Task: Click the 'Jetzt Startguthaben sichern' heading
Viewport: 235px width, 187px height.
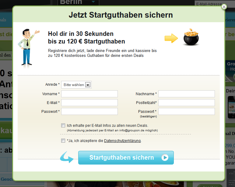Action: coord(121,15)
